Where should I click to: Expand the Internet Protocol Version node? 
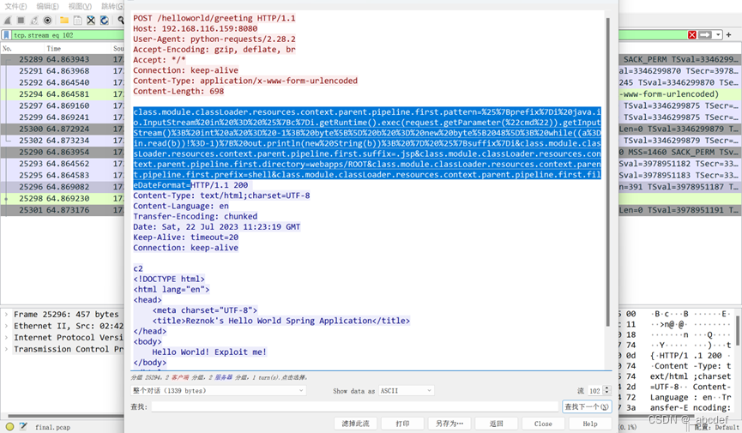(x=6, y=338)
